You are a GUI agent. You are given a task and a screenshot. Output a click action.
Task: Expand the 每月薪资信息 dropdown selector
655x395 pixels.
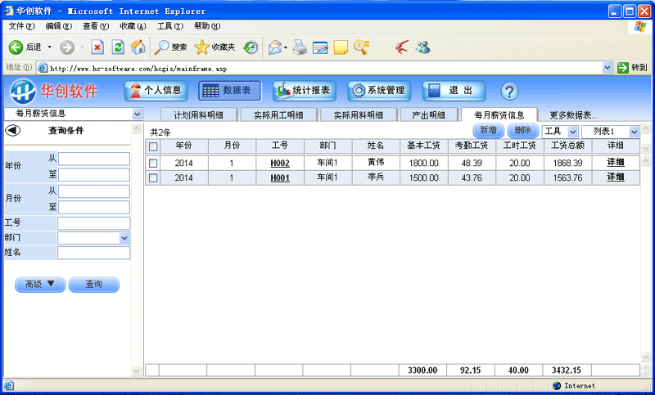click(137, 114)
